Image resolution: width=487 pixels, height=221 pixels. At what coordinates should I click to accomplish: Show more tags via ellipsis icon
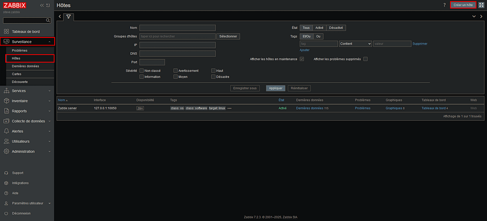229,108
